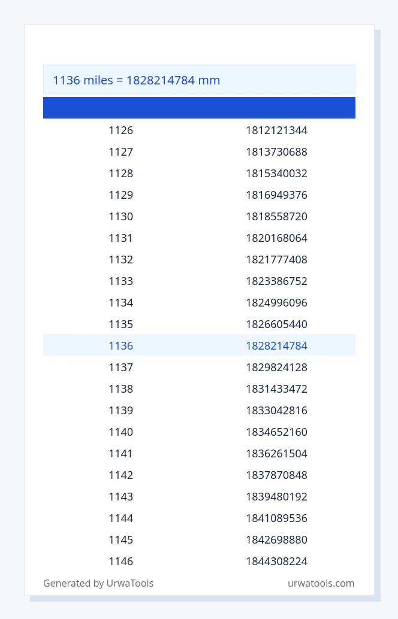Select the 1841089536 value
The image size is (398, 619).
pyautogui.click(x=277, y=518)
